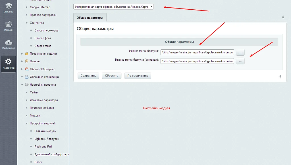Screen dimensions: 291x165
Task: Open Облачные хранилища menu item
Action: coord(44,77)
